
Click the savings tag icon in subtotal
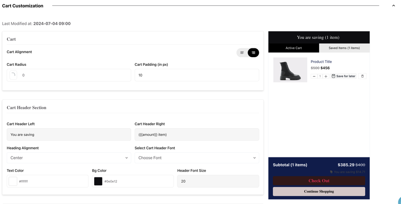pyautogui.click(x=331, y=172)
